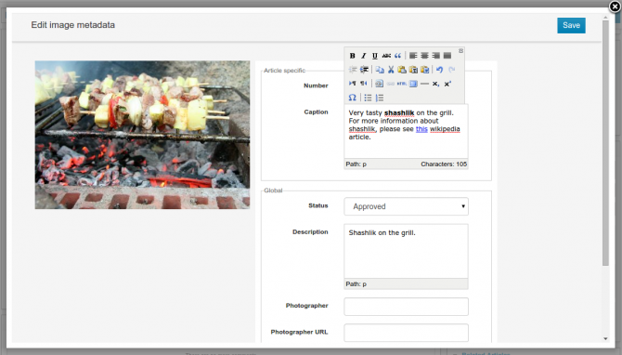Click into the Caption text editor
The height and width of the screenshot is (355, 622).
(x=407, y=131)
